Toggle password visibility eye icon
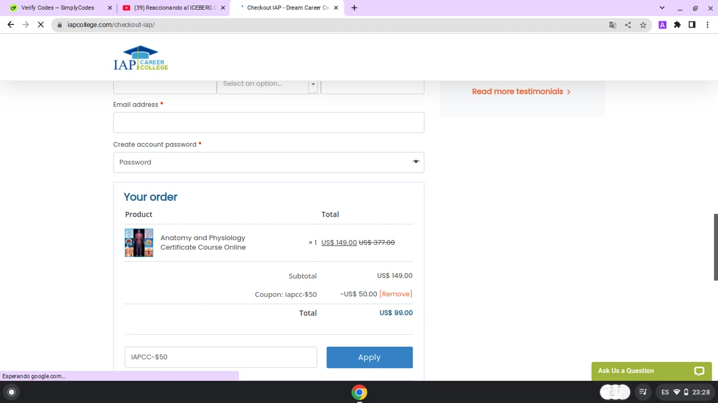Viewport: 718px width, 403px height. 415,162
